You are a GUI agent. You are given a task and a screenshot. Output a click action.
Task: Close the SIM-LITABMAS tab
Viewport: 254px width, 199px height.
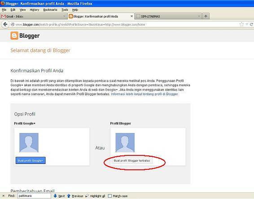(199, 16)
